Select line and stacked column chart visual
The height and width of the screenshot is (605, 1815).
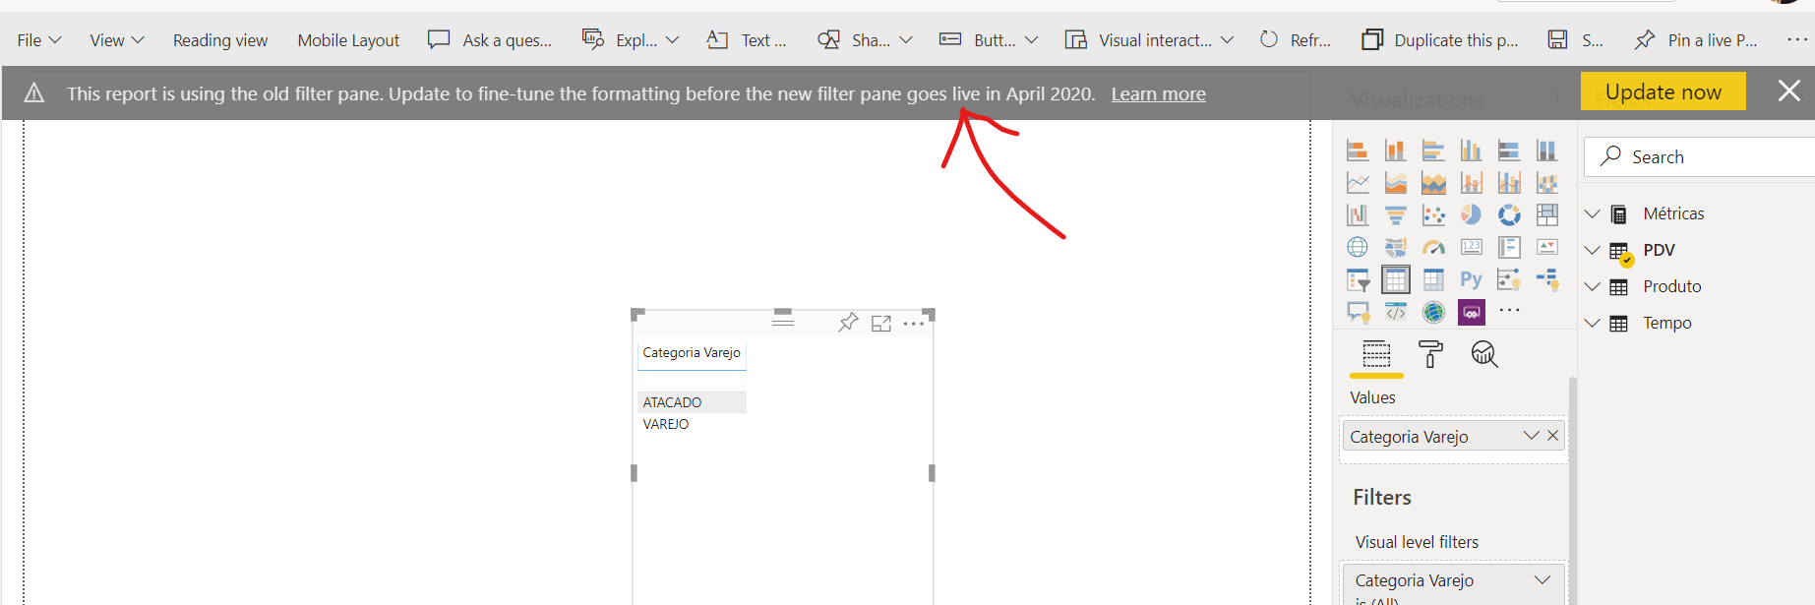pyautogui.click(x=1471, y=183)
